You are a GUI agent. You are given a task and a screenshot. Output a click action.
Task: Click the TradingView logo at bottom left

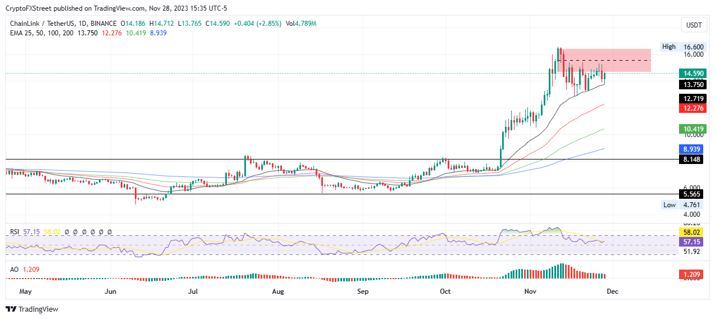pyautogui.click(x=31, y=309)
